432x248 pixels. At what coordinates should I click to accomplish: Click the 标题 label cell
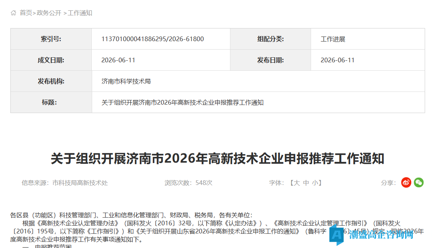tap(51, 102)
